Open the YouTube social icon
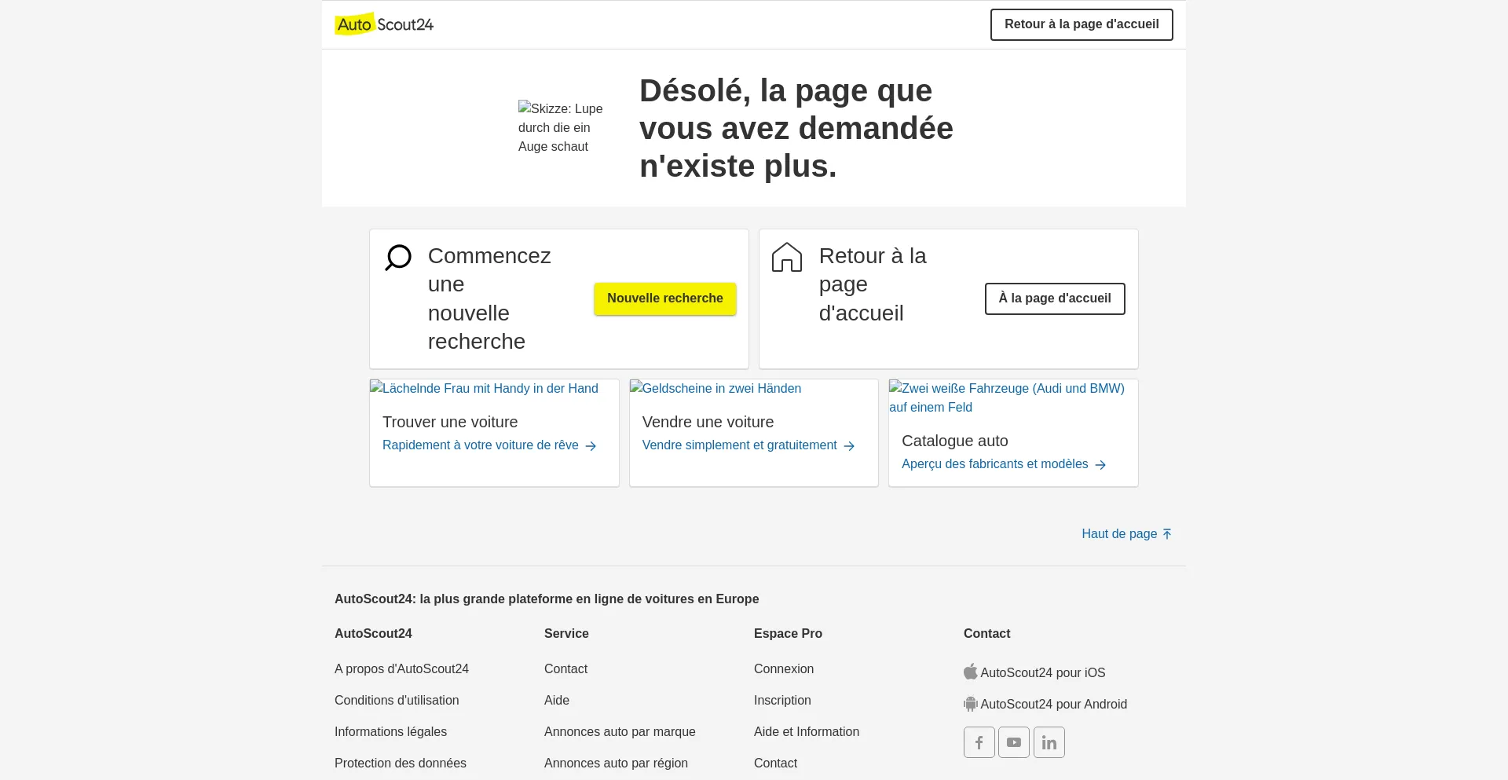The image size is (1508, 780). click(x=1014, y=742)
